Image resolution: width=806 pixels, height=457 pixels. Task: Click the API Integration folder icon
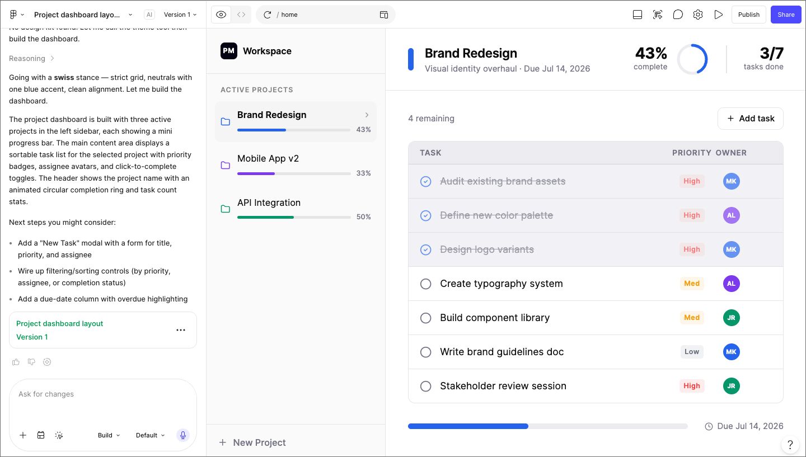pyautogui.click(x=225, y=209)
